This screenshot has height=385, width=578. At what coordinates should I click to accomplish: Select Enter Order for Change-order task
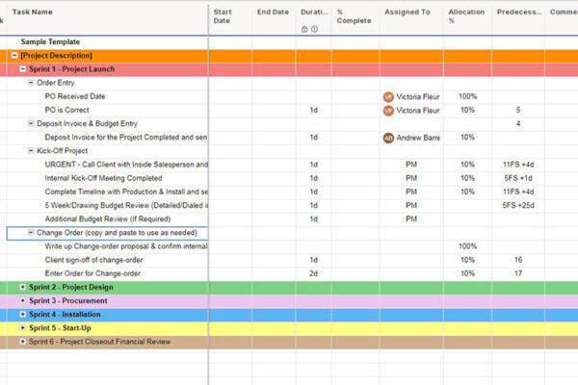tap(92, 273)
